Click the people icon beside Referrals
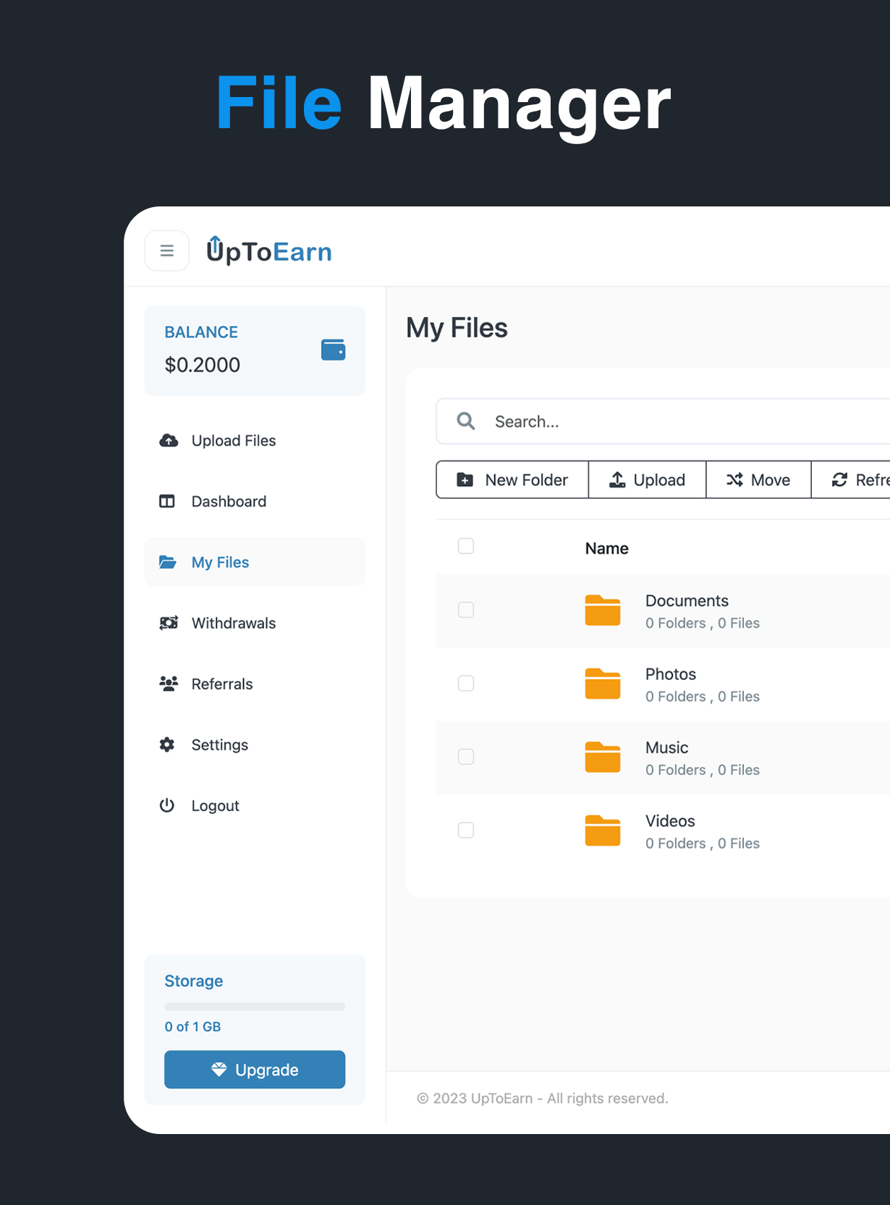Image resolution: width=890 pixels, height=1205 pixels. [x=169, y=684]
